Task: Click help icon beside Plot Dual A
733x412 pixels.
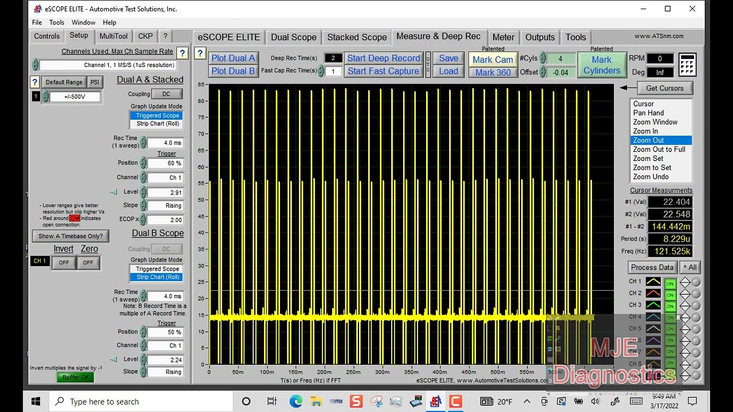Action: click(200, 53)
